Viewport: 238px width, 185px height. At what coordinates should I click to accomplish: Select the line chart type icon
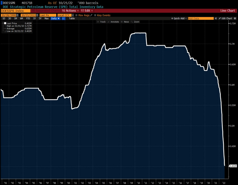coord(64,18)
